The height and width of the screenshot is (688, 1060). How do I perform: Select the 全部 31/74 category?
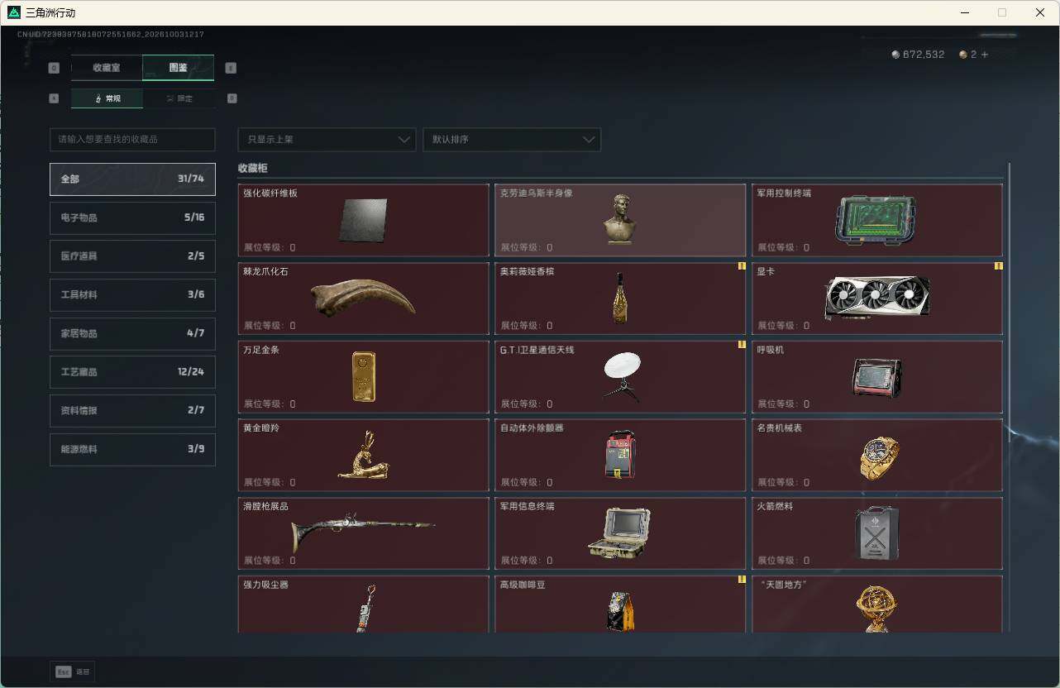pos(132,179)
